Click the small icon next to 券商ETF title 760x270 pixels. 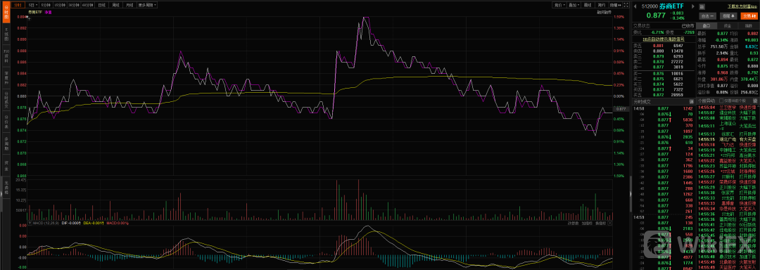(702, 7)
